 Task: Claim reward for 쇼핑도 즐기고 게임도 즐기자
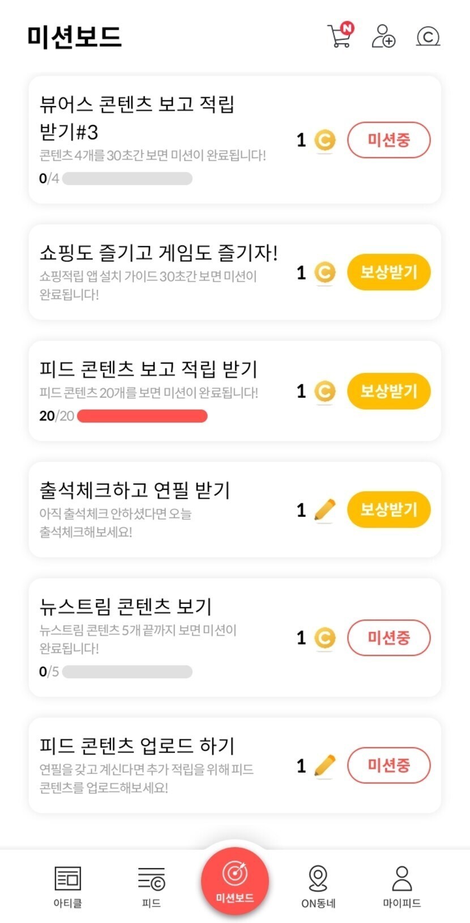click(388, 272)
